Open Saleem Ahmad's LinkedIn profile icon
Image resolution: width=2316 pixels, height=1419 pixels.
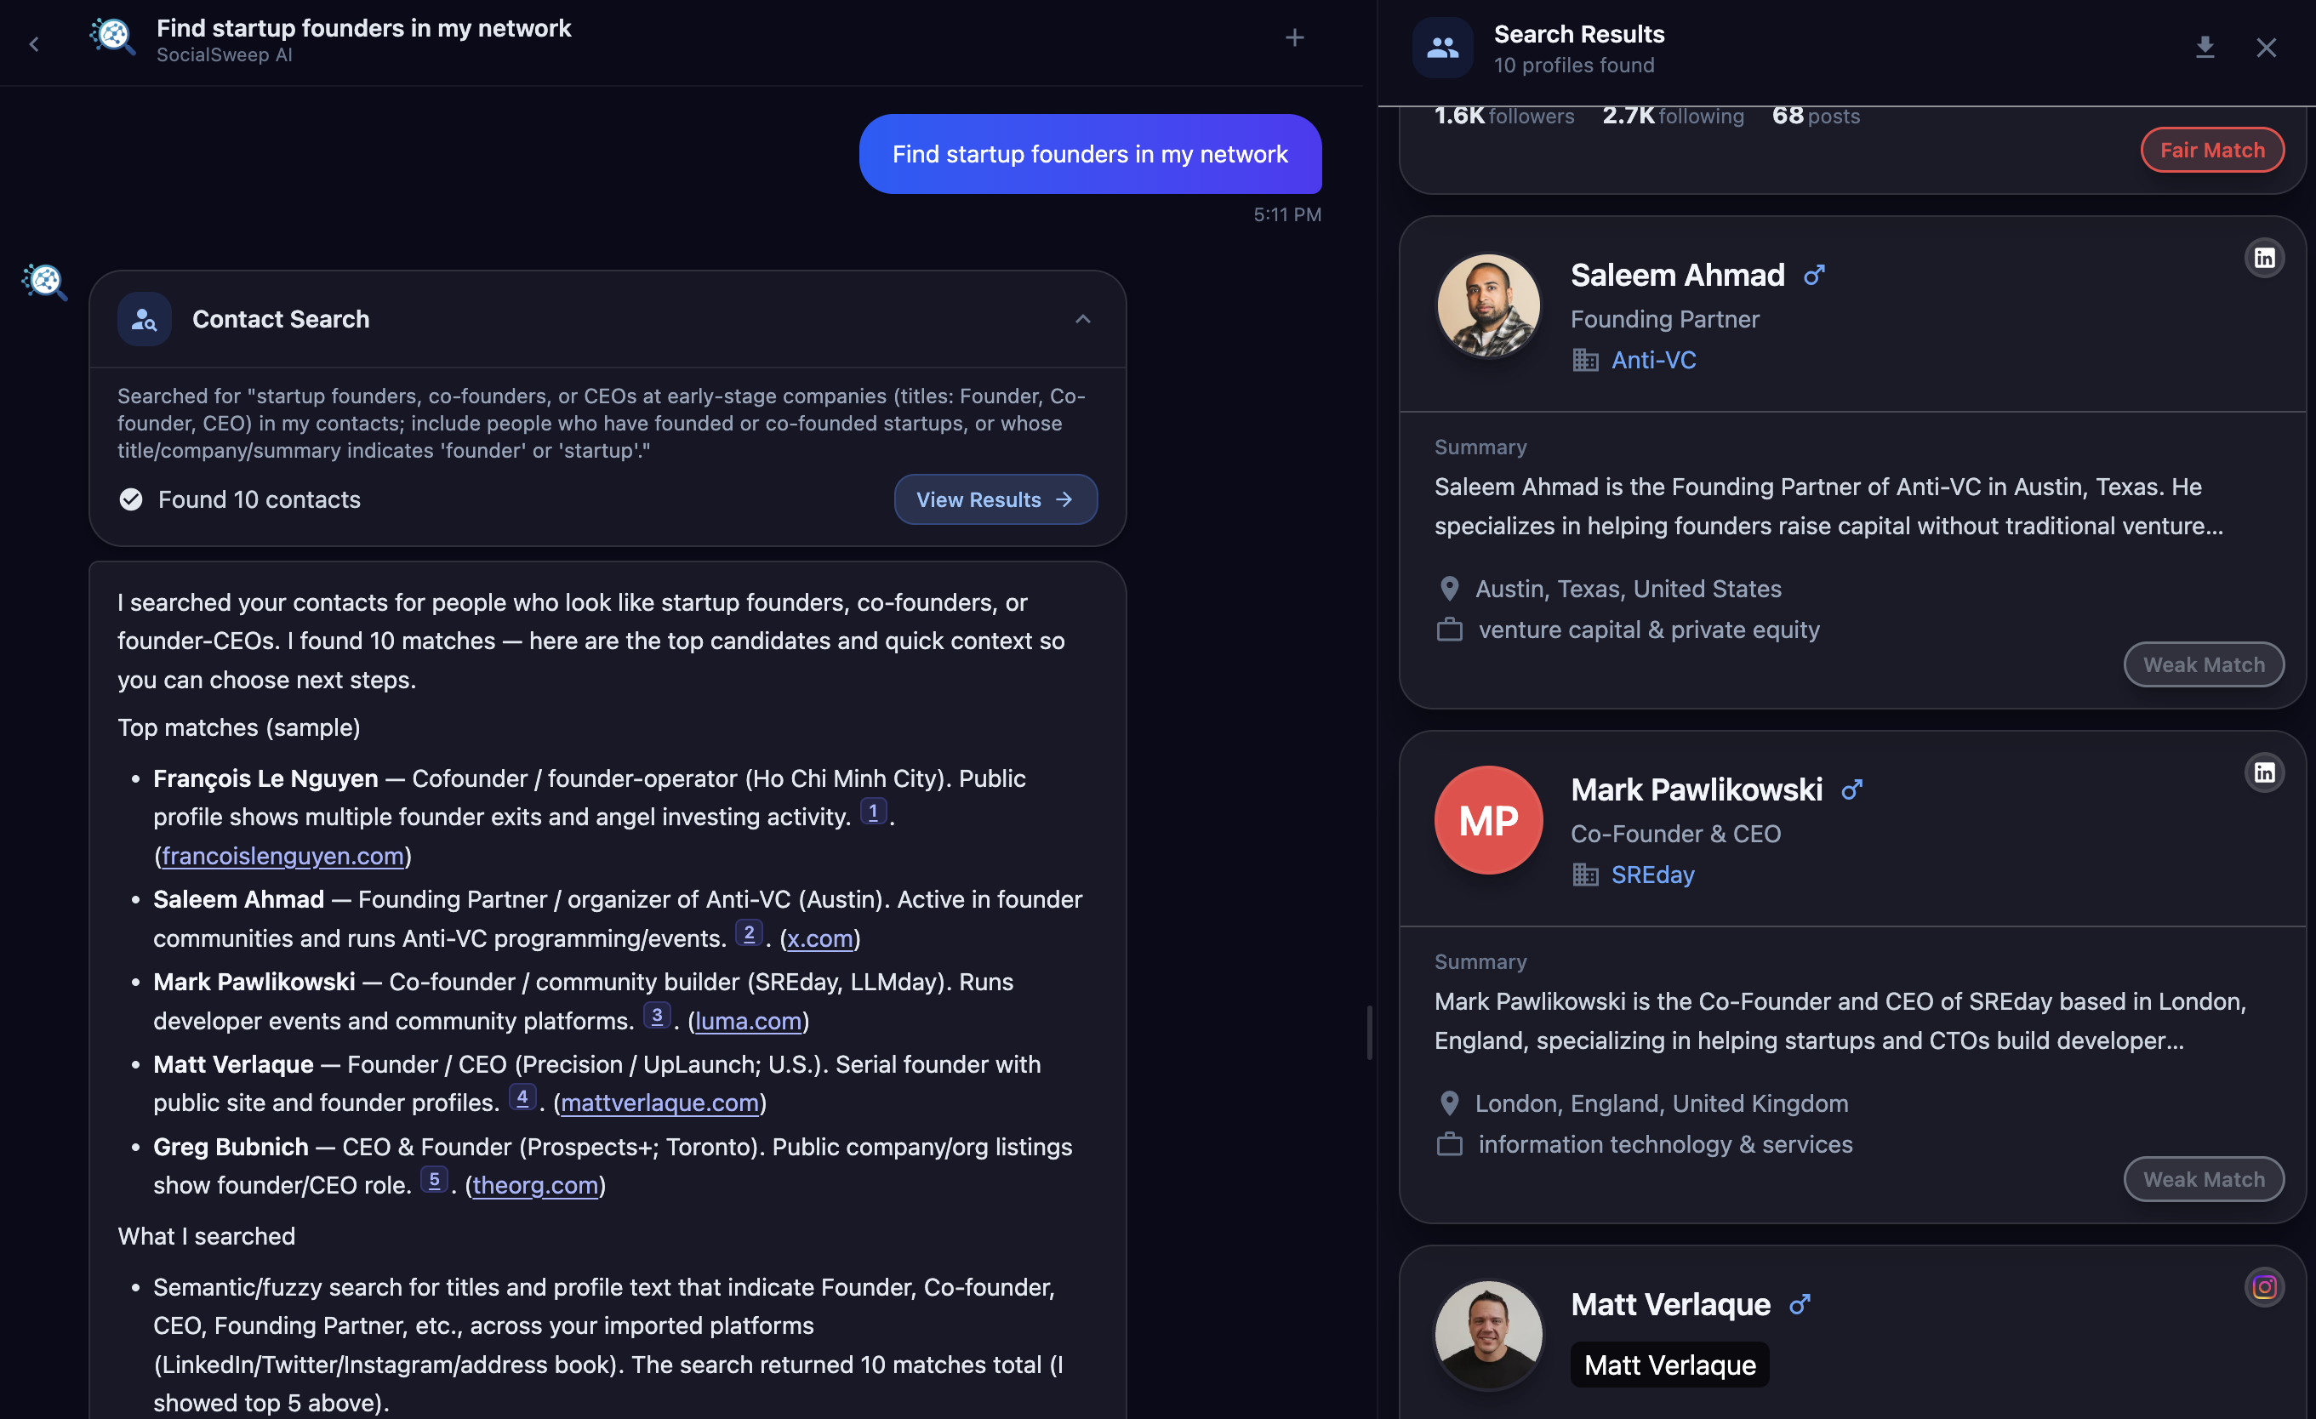pos(2265,257)
